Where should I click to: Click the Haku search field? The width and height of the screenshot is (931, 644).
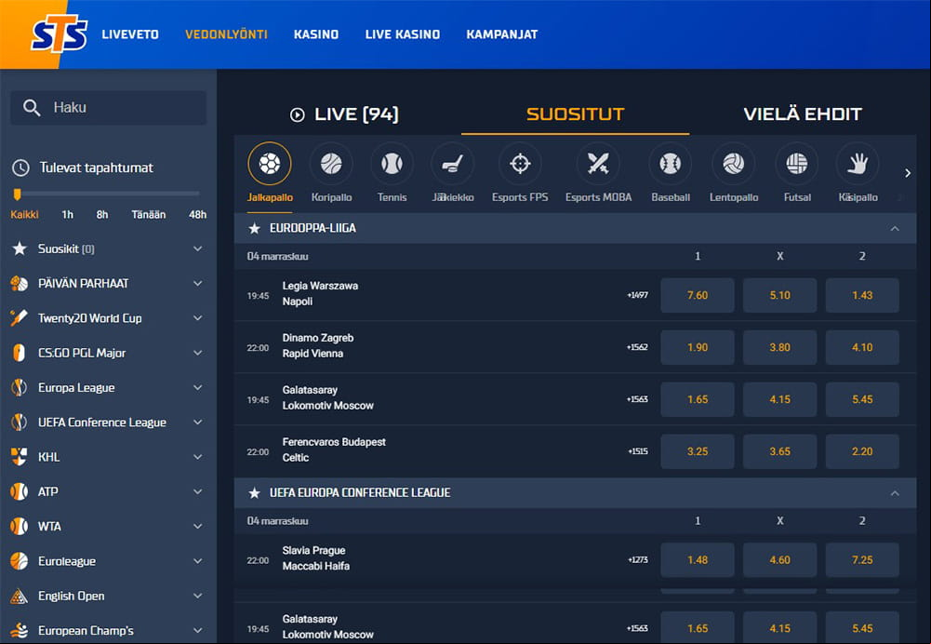tap(109, 108)
